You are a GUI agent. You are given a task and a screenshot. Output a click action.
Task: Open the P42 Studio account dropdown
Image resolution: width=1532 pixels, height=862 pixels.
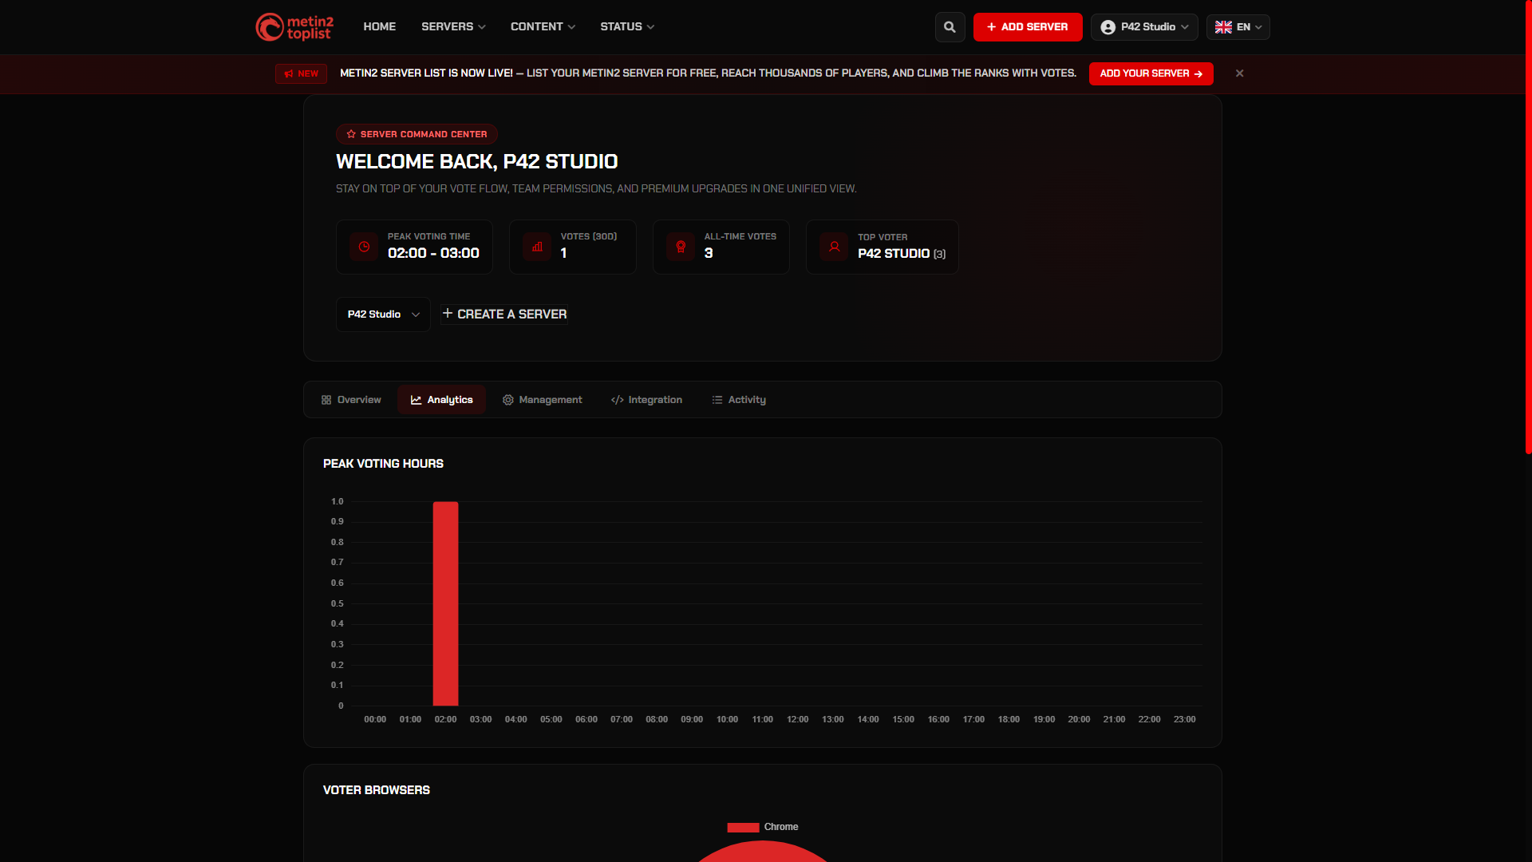(1144, 27)
